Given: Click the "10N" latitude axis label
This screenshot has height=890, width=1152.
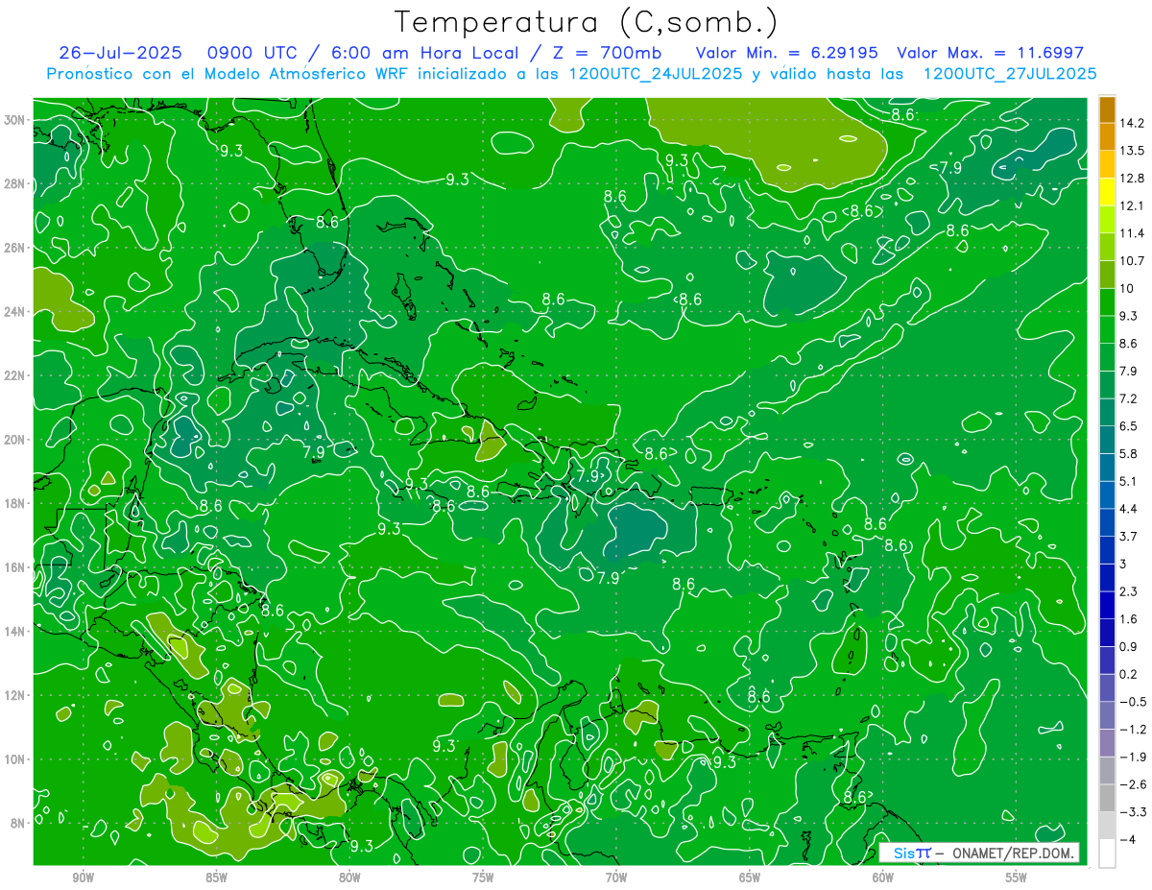Looking at the screenshot, I should point(15,759).
